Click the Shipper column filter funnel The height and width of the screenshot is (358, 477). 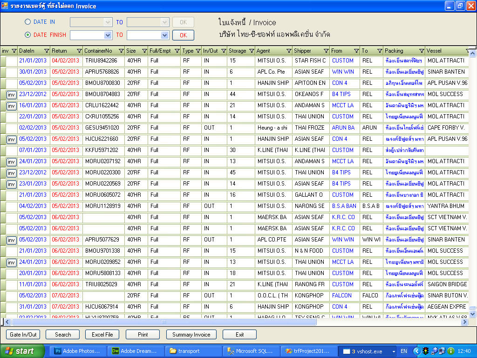coord(326,51)
